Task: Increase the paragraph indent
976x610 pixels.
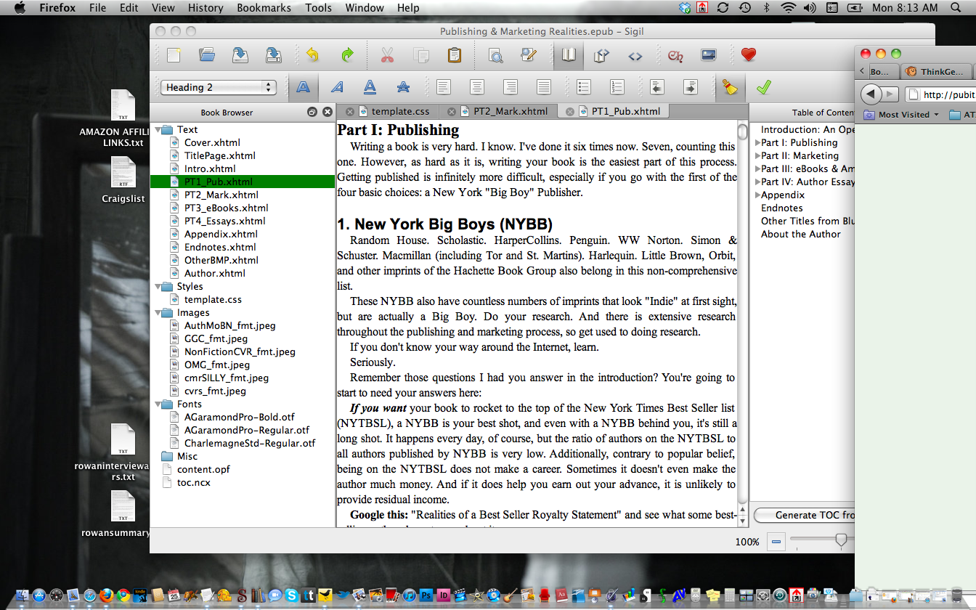Action: (x=691, y=87)
